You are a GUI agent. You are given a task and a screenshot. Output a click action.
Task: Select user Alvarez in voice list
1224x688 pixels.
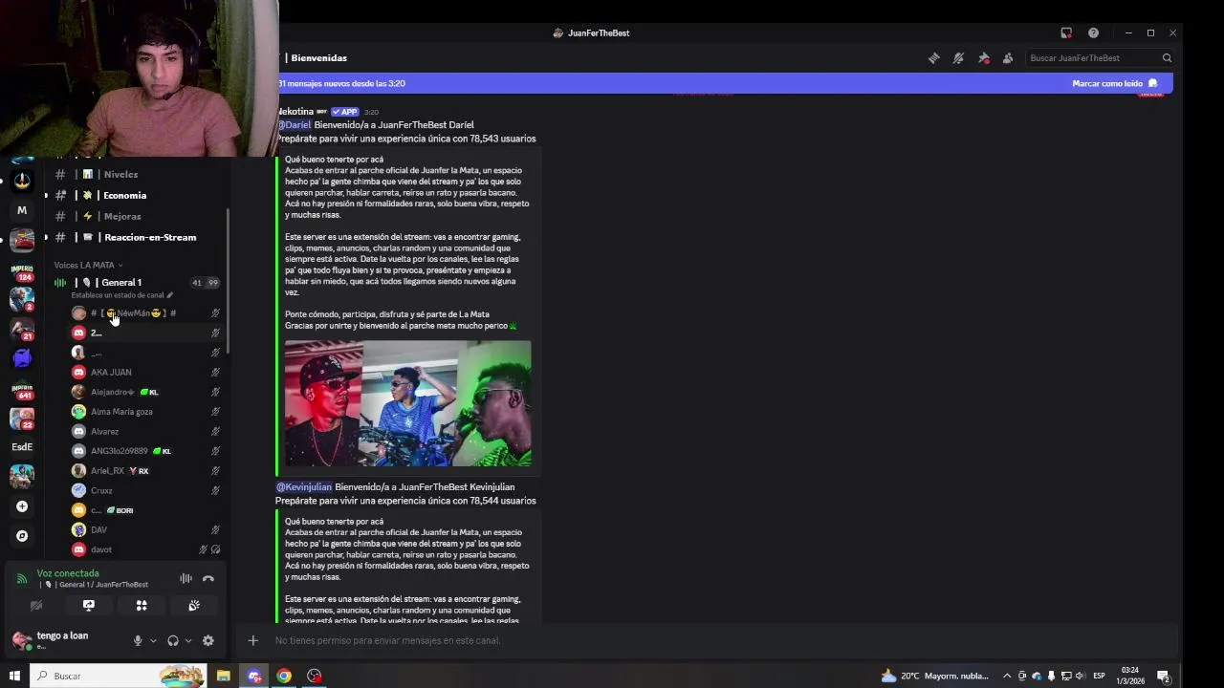(x=146, y=431)
